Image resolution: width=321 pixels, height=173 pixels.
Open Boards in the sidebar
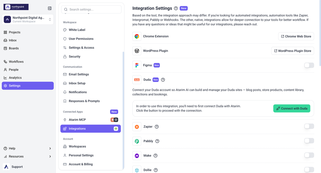click(x=28, y=48)
